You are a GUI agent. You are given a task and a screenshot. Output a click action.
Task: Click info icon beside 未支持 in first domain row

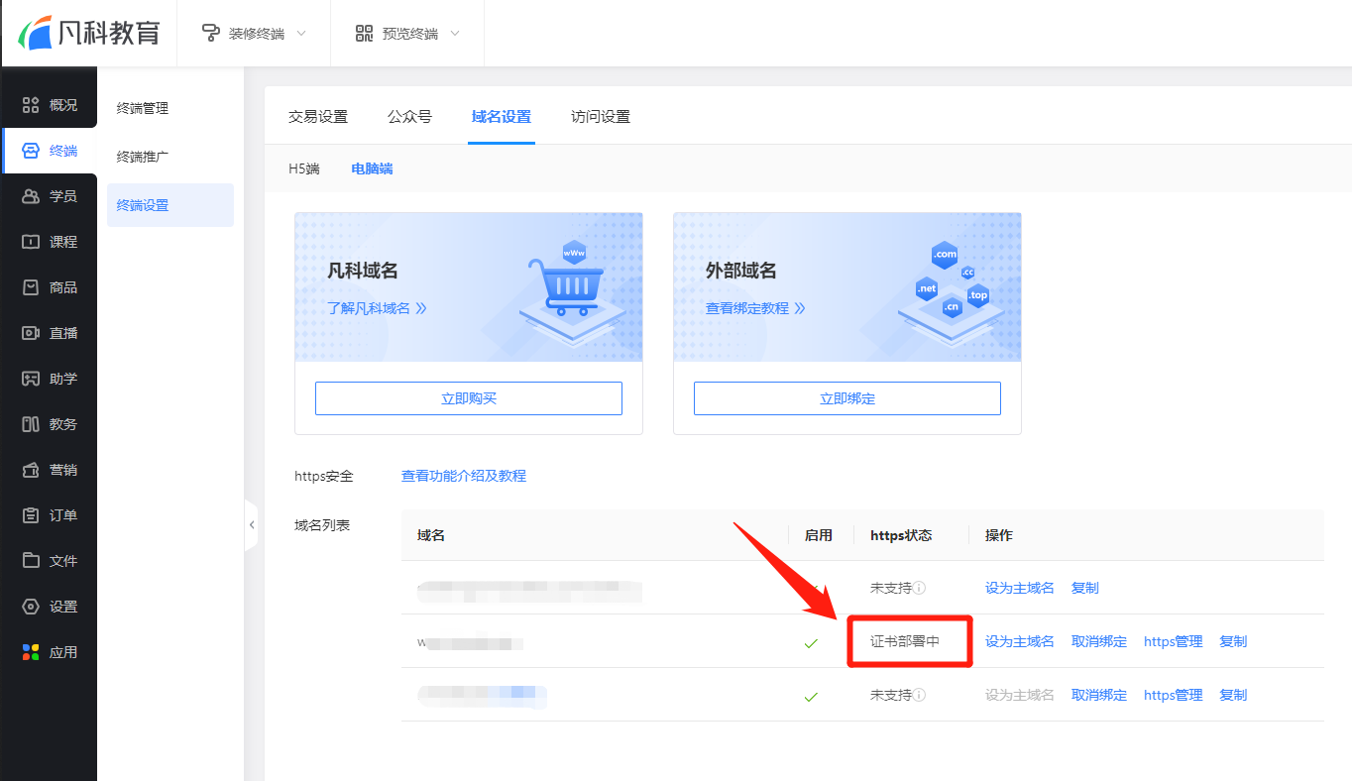[920, 588]
